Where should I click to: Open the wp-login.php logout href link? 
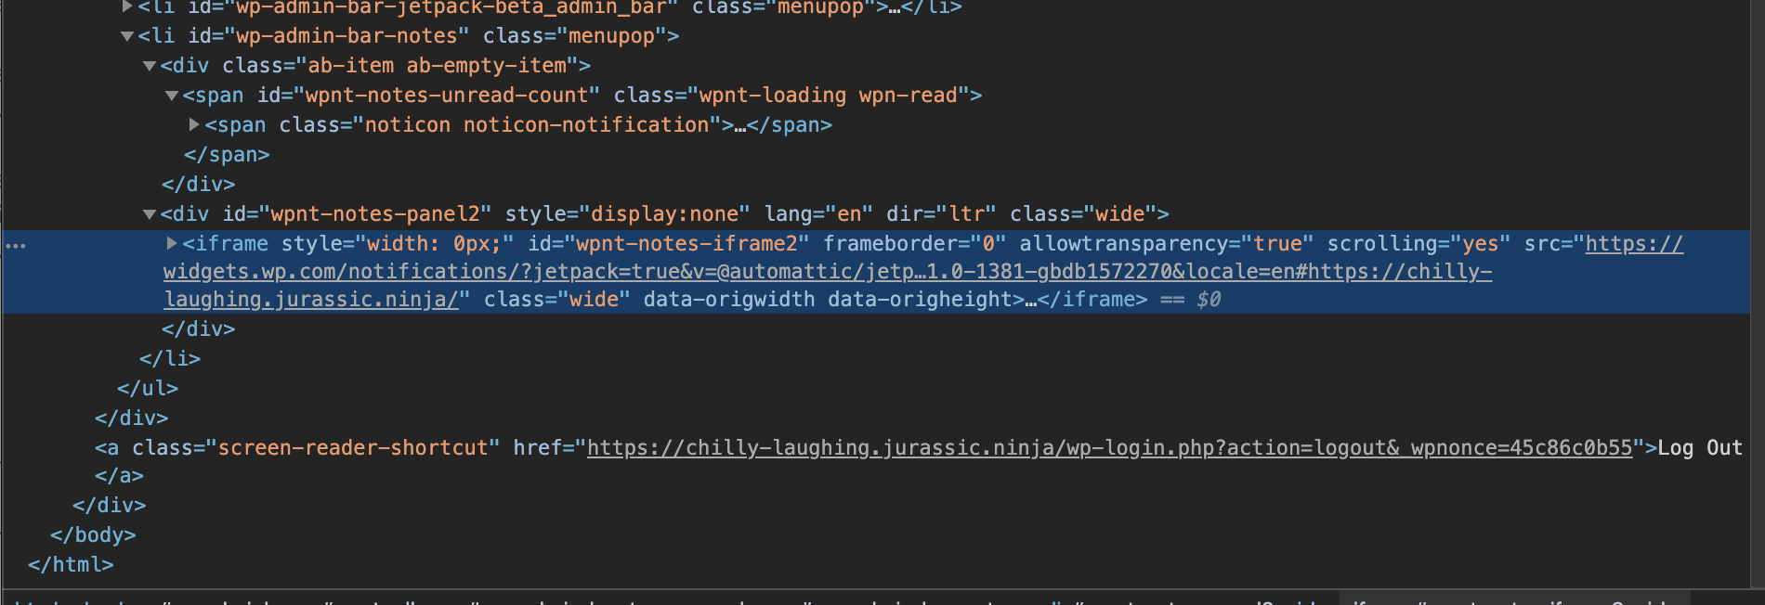point(1109,448)
